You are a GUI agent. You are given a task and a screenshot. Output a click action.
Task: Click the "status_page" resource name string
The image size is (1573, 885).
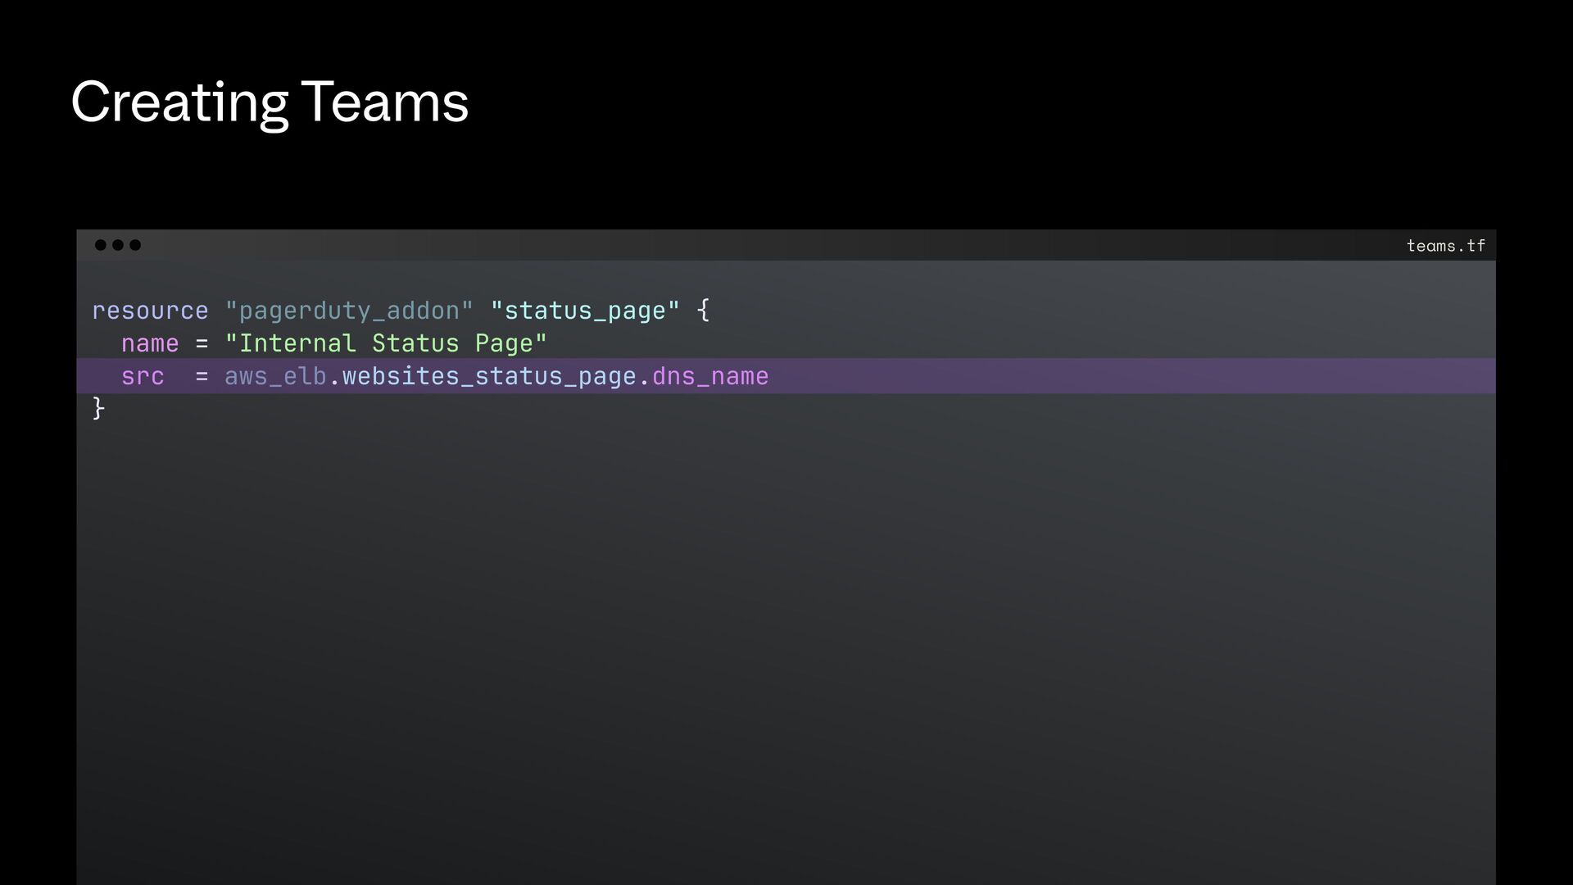pos(585,311)
